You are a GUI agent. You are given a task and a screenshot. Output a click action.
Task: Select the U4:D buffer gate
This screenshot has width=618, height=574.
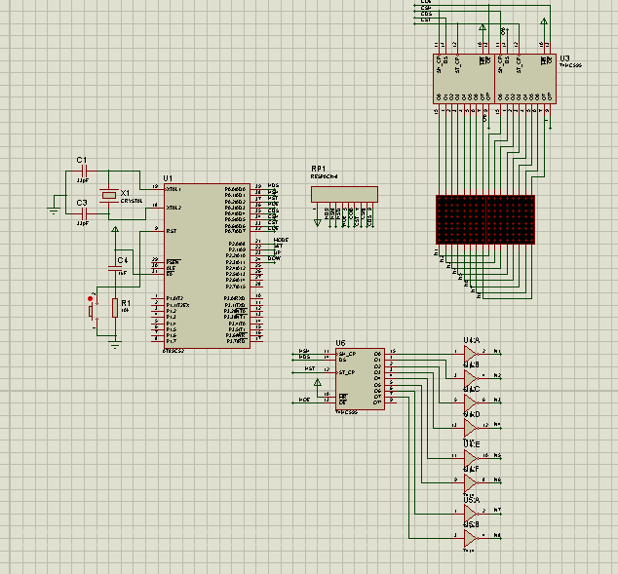click(471, 428)
